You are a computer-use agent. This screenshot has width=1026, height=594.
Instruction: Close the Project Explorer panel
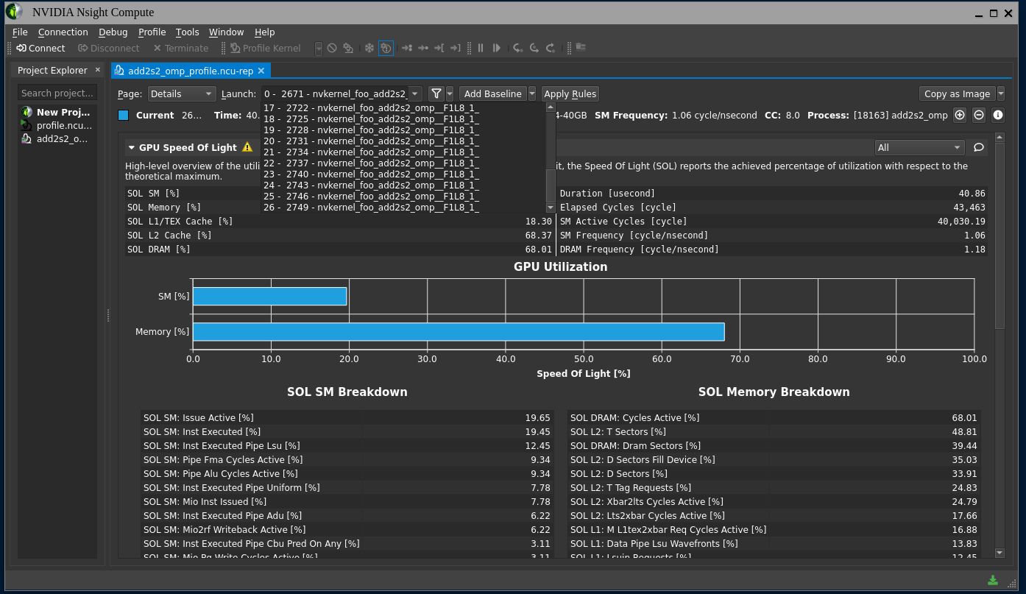[97, 70]
